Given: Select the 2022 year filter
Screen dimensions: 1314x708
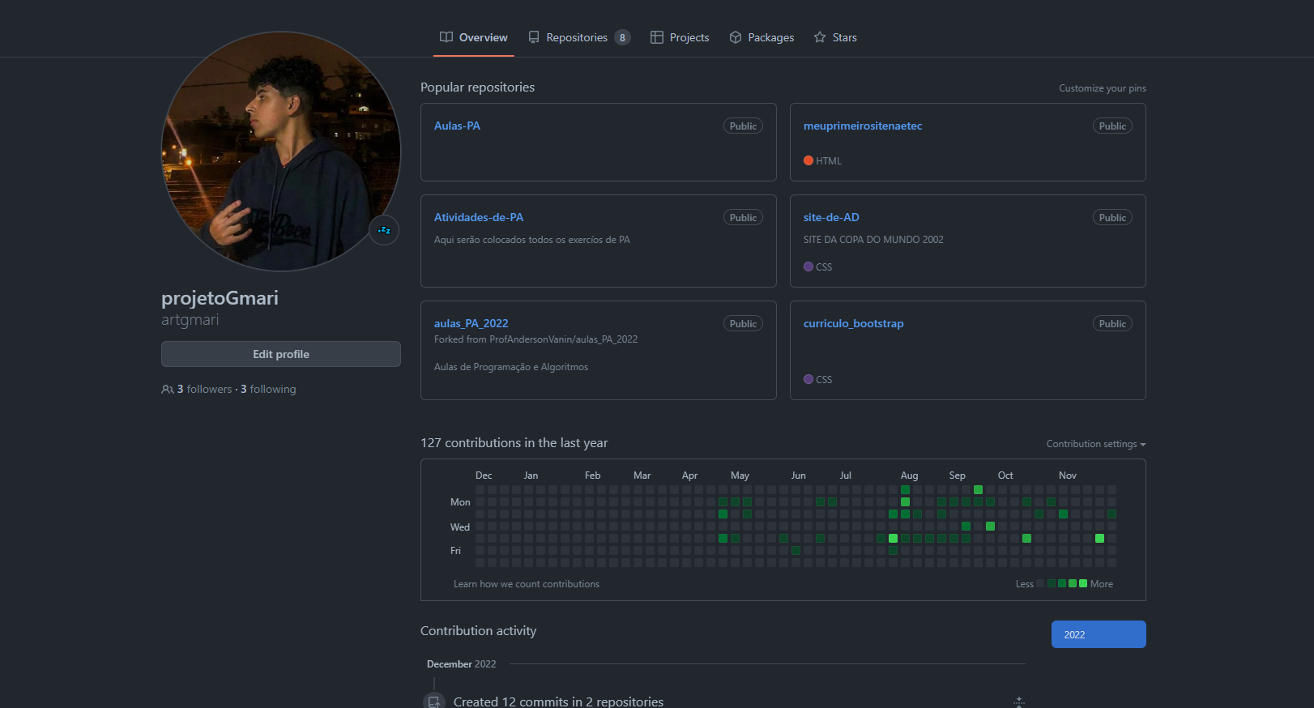Looking at the screenshot, I should [x=1098, y=634].
